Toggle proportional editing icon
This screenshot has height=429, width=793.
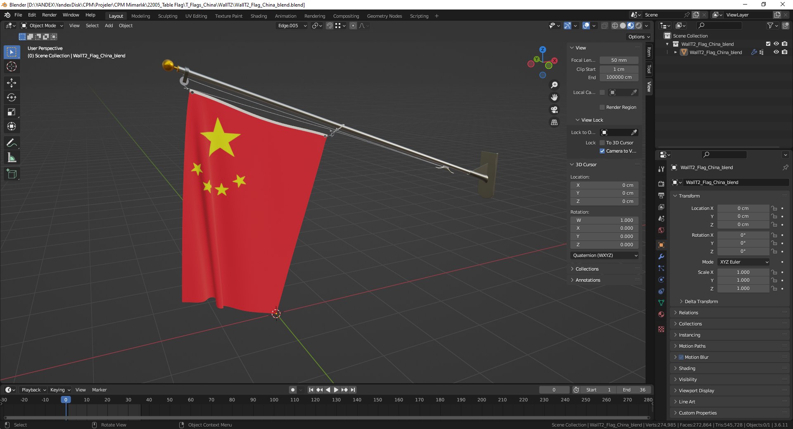[353, 26]
